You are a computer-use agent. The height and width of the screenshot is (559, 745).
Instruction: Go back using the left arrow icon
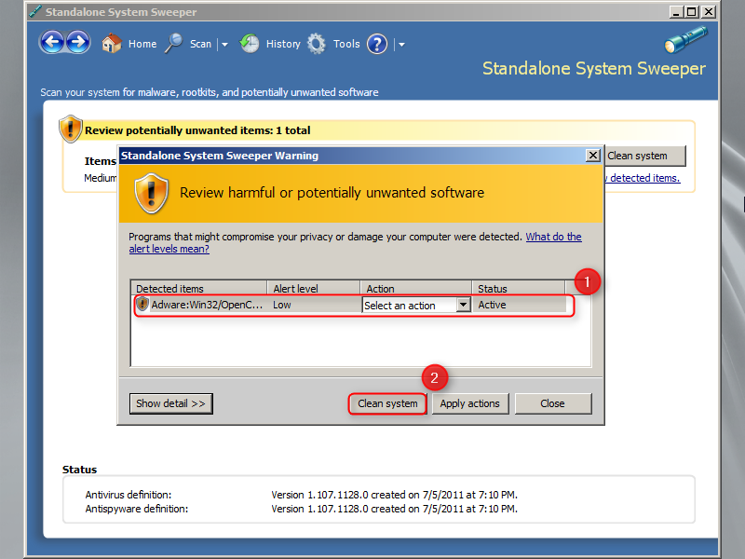tap(52, 42)
